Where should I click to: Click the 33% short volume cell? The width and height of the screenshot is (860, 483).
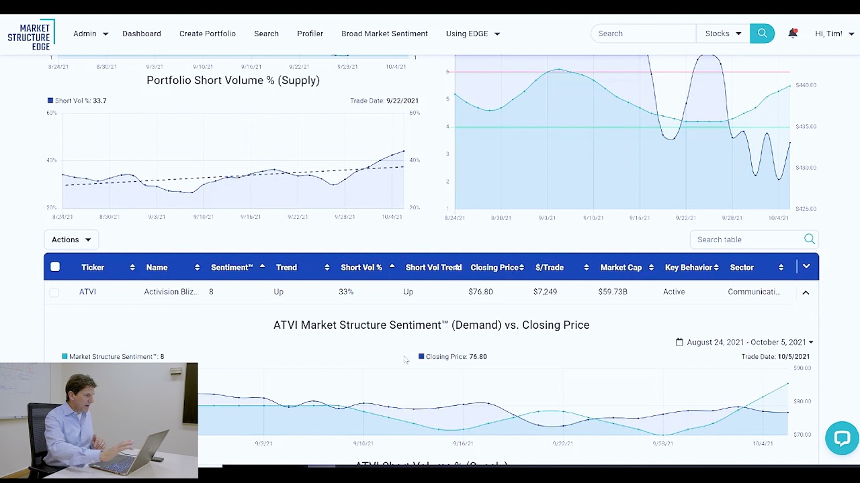click(x=346, y=292)
